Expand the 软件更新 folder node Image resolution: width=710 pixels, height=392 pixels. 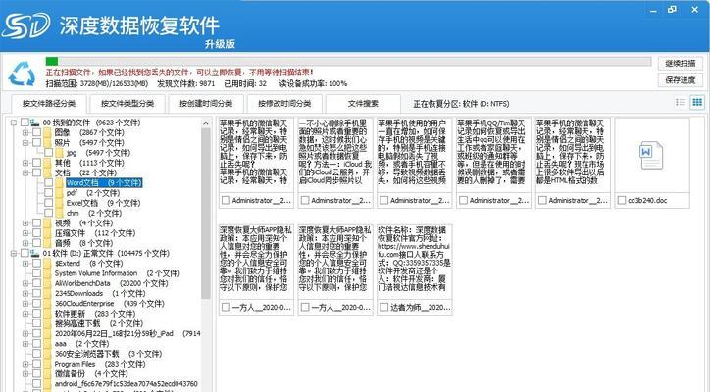coord(25,314)
